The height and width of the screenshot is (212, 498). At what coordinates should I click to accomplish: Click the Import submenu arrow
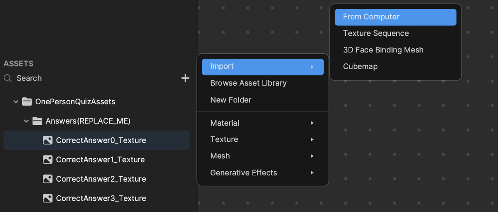(312, 67)
